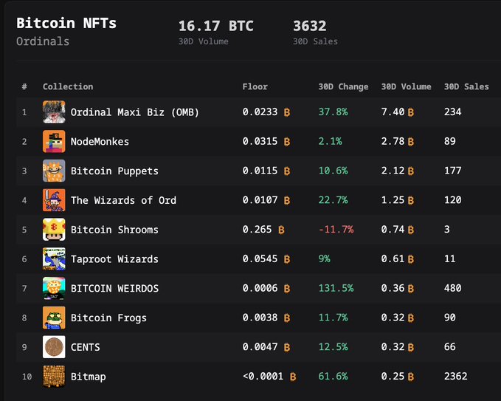Open the CENTS collection name link
This screenshot has width=501, height=401.
point(86,347)
